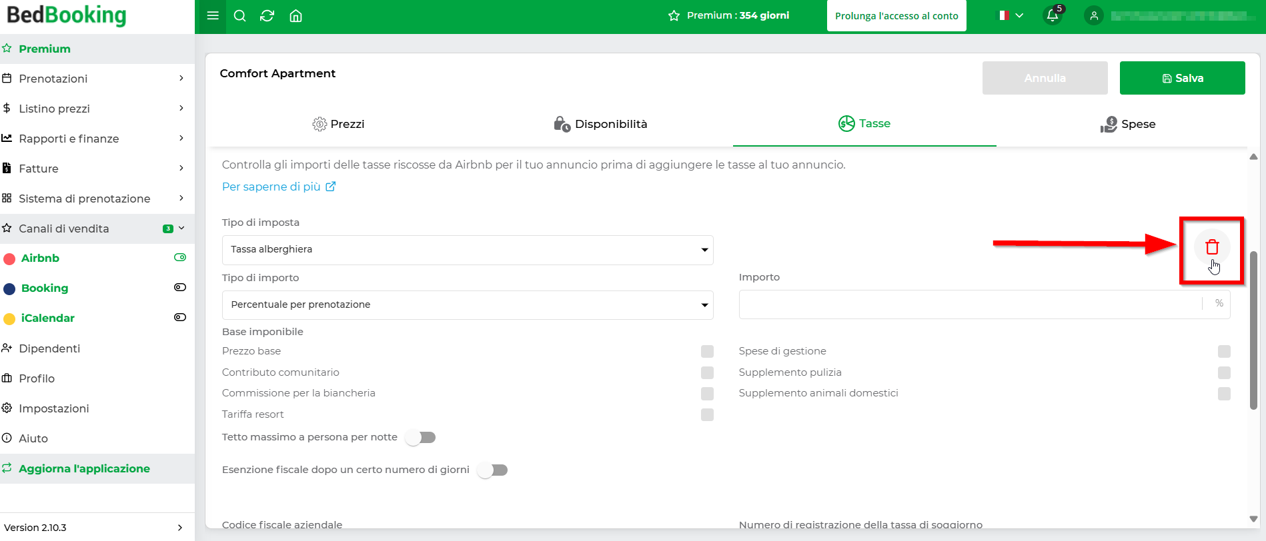
Task: Switch to the Prezzi tab
Action: 338,124
